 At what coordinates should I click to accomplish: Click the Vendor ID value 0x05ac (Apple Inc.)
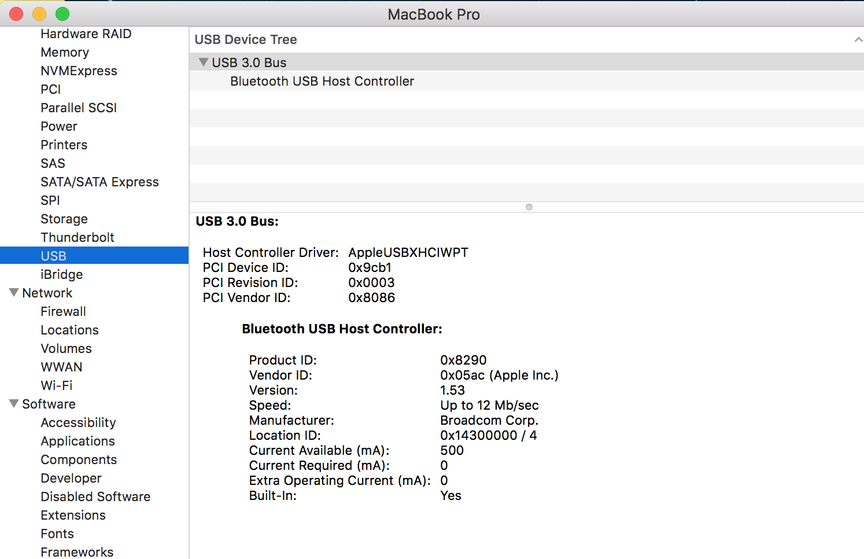point(500,375)
